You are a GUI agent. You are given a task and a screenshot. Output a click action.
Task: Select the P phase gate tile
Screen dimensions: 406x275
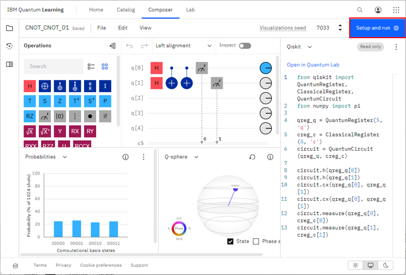[x=105, y=101]
